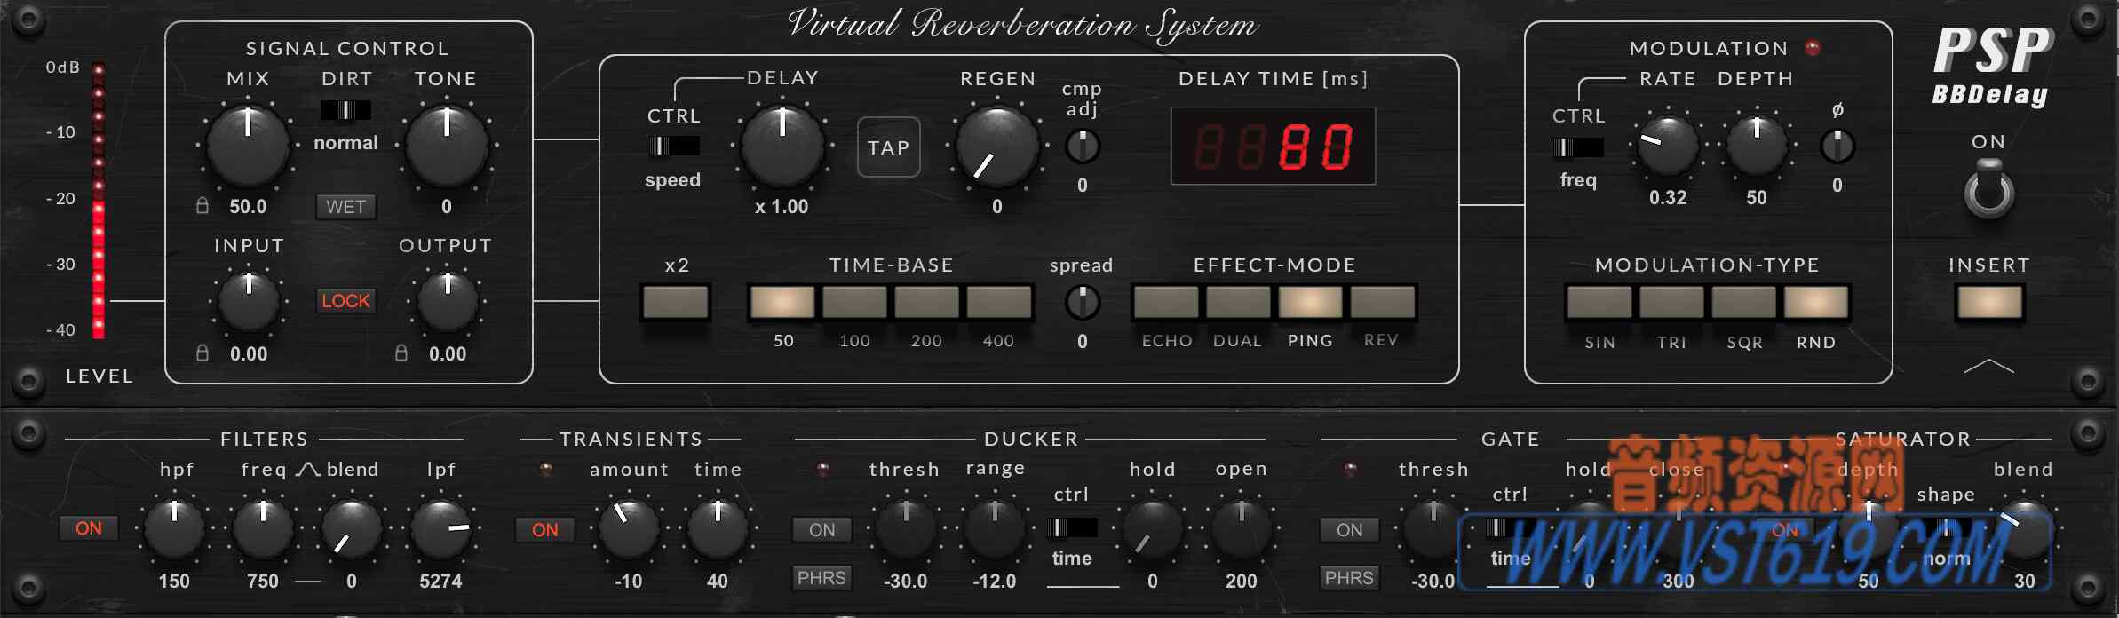The height and width of the screenshot is (618, 2119).
Task: Click the DELAY multiplier knob
Action: click(x=782, y=147)
